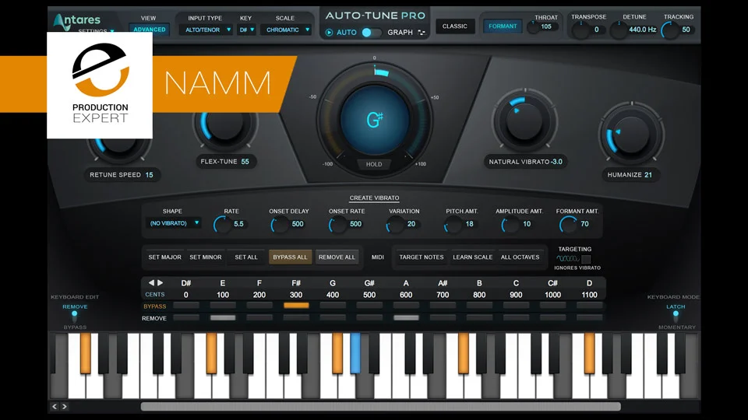Toggle remove for C# note
The width and height of the screenshot is (748, 420).
coord(552,317)
